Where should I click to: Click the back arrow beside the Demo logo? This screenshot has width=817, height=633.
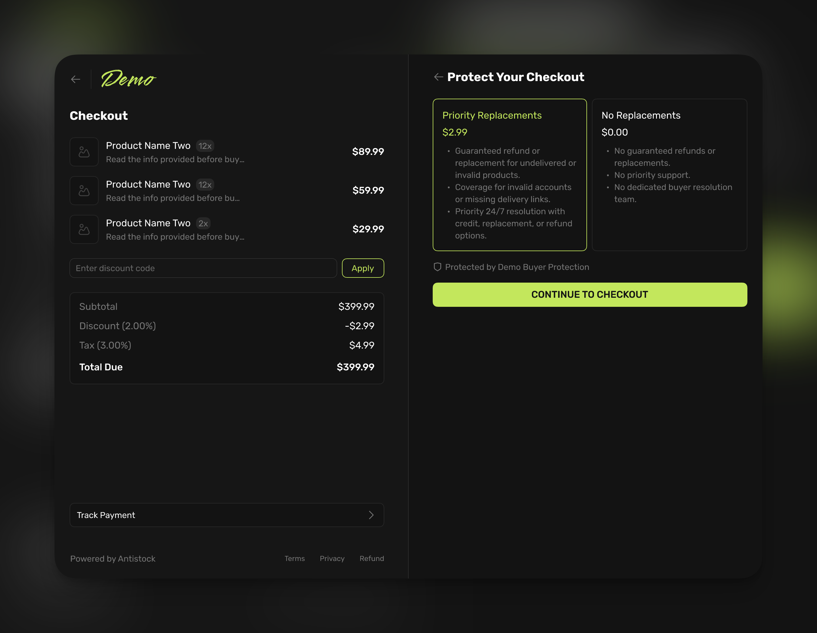76,79
